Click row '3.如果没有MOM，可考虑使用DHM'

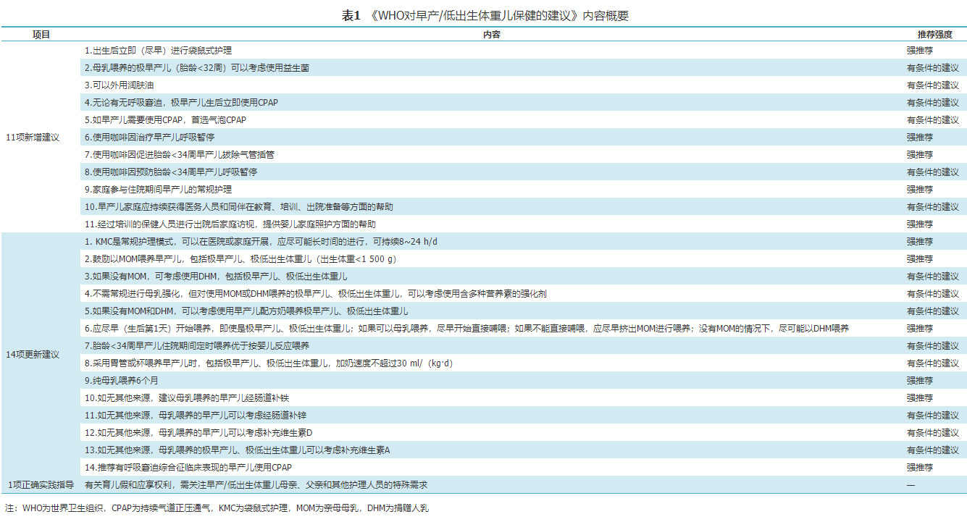[x=216, y=277]
